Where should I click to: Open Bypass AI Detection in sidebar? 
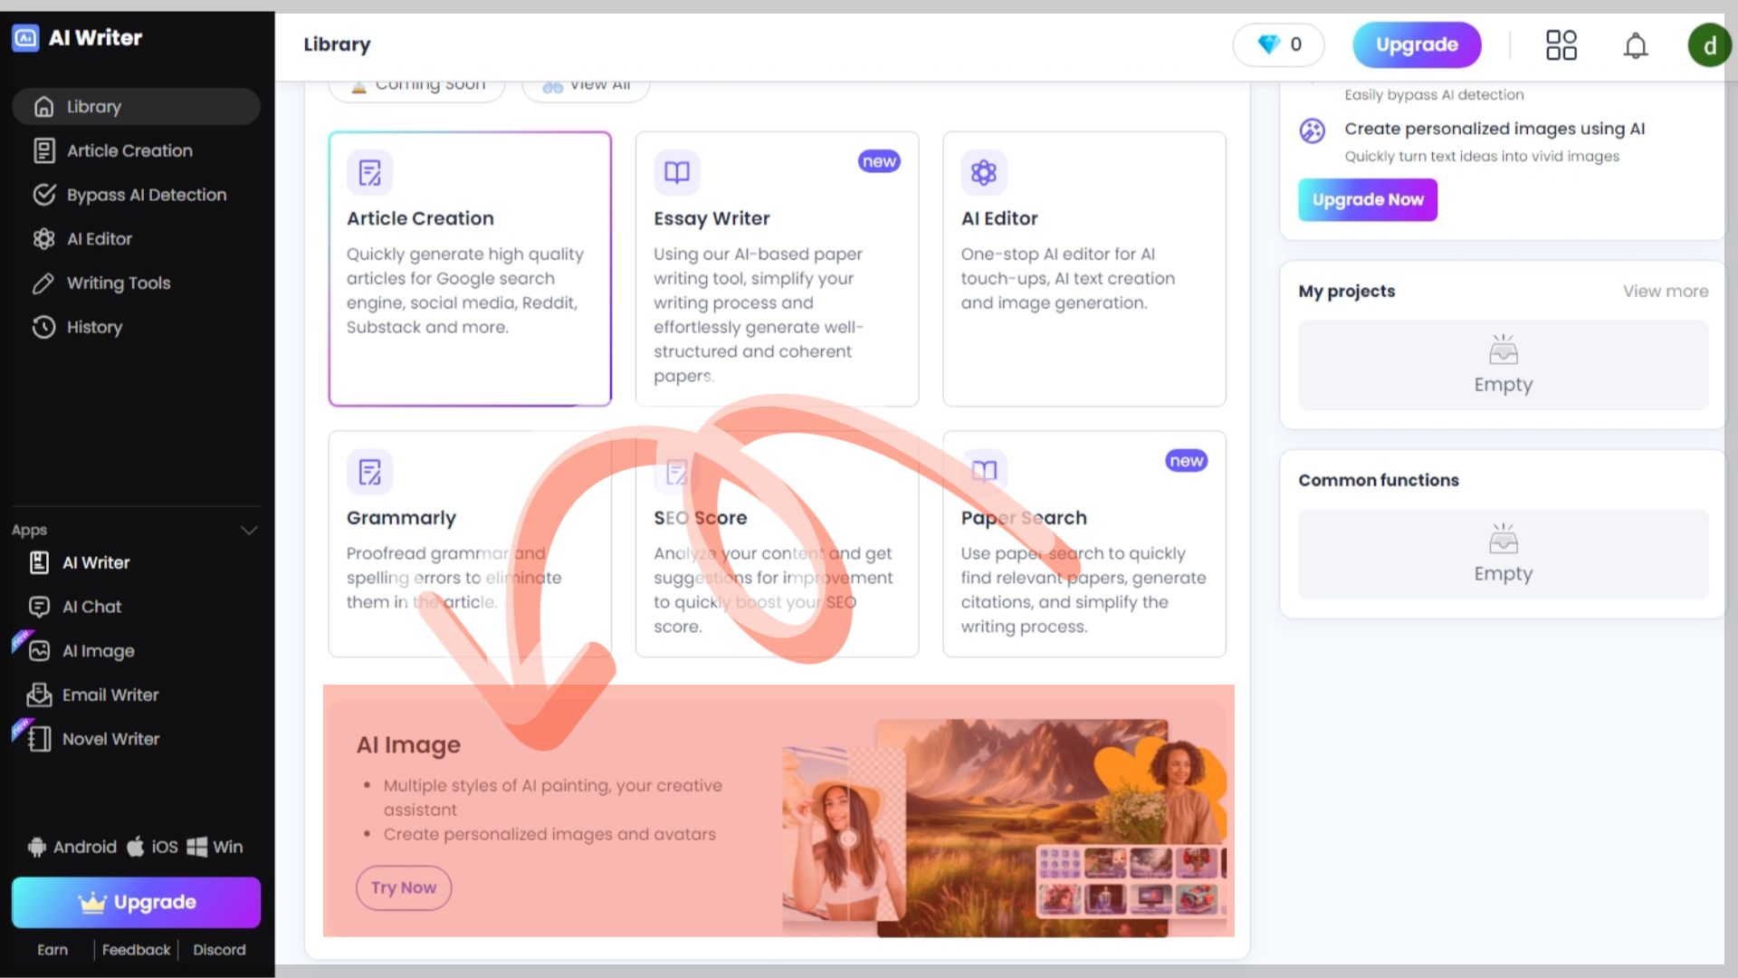[146, 195]
